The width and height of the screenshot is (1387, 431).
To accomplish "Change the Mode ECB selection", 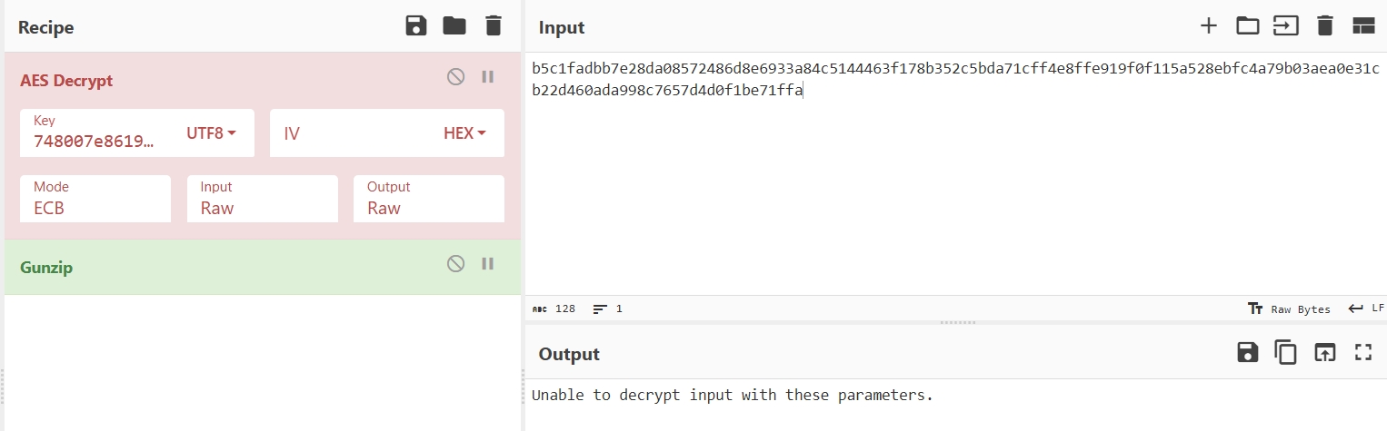I will pos(95,199).
